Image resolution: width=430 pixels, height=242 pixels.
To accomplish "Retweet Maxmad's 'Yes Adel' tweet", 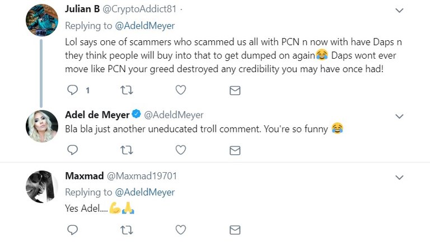I will click(x=127, y=230).
